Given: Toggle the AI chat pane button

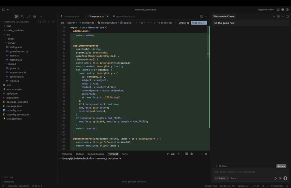Looking at the screenshot, I should pos(283,10).
